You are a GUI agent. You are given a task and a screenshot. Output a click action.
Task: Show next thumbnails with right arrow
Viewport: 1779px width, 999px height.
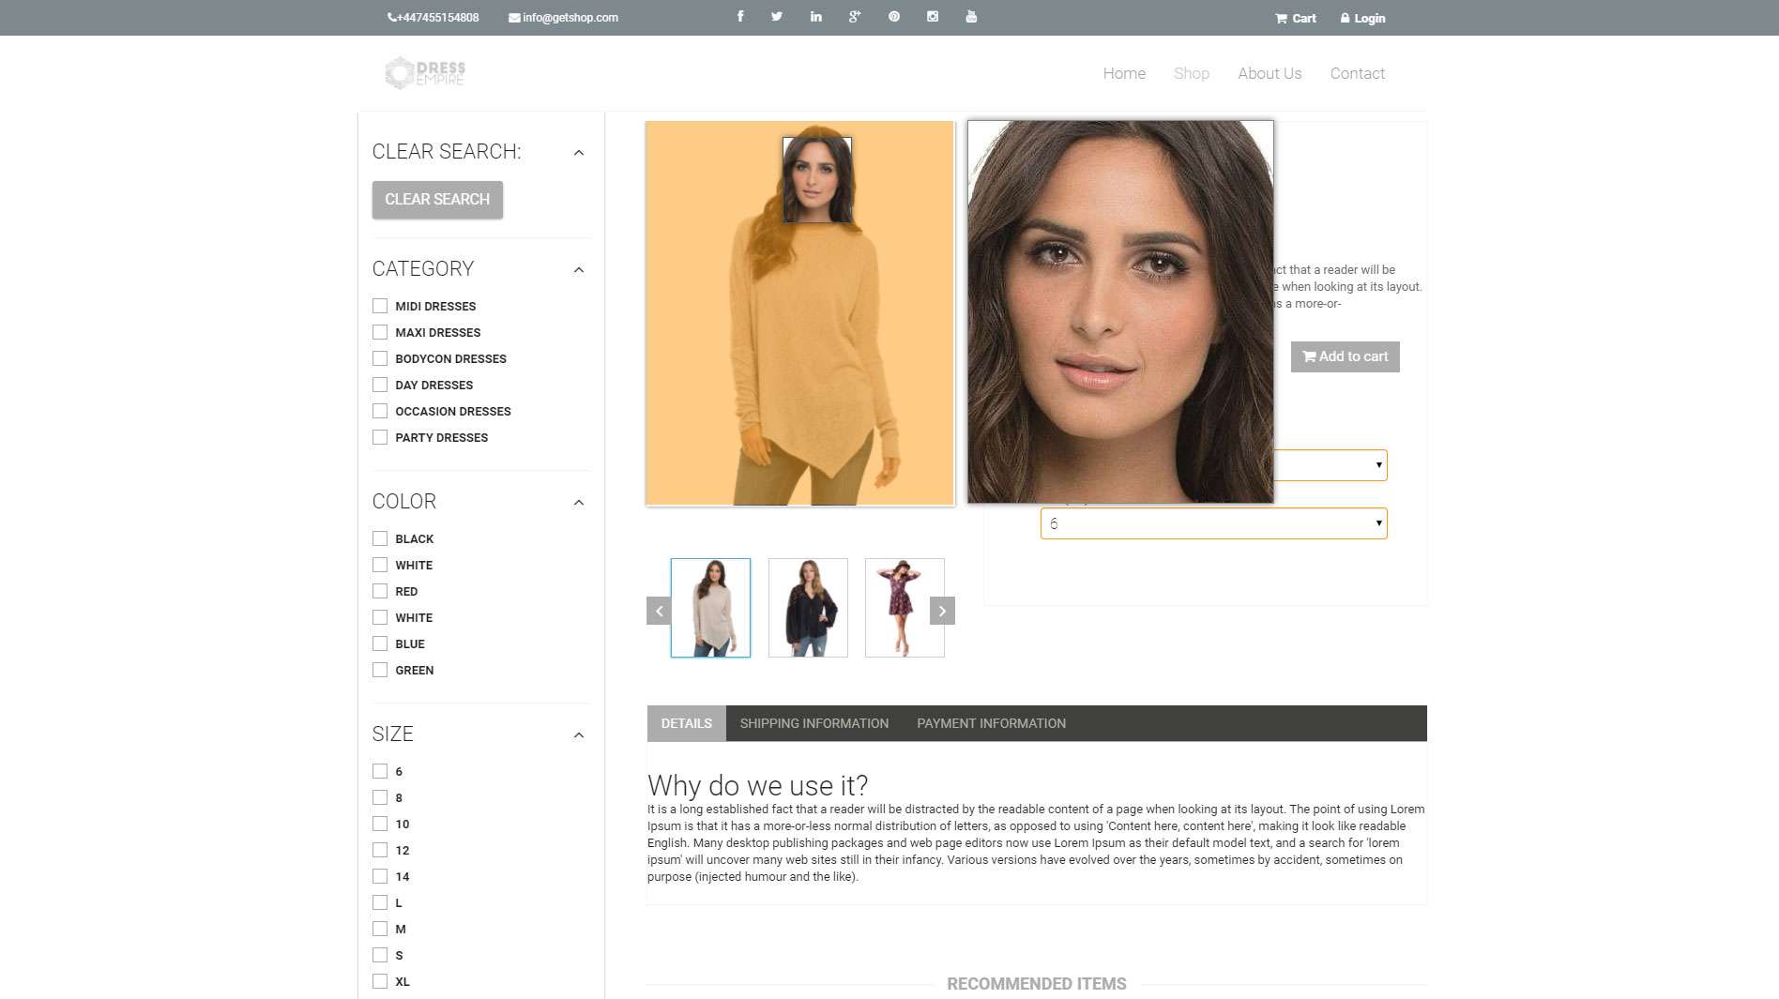(x=942, y=611)
